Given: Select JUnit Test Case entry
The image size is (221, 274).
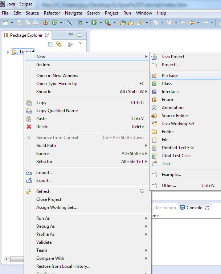Looking at the screenshot, I should pos(185,156).
